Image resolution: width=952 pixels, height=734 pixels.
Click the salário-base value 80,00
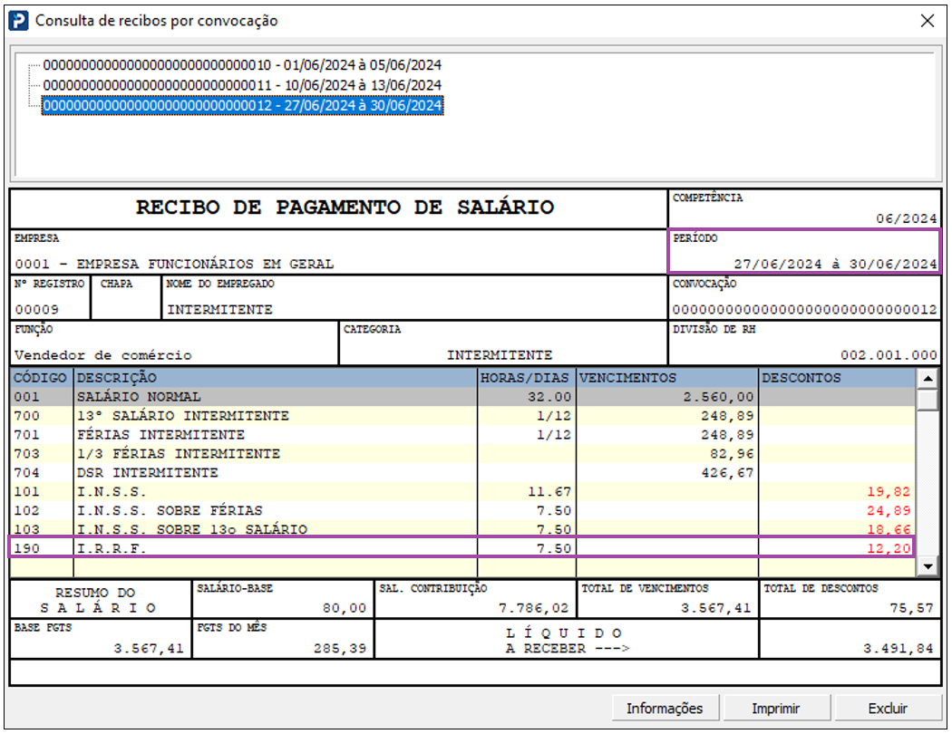click(345, 608)
